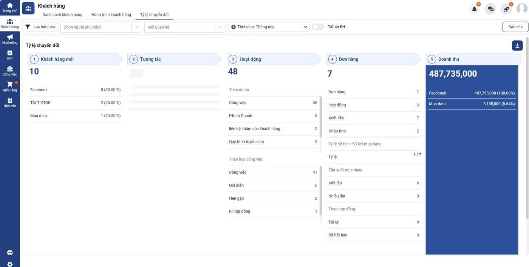529x267 pixels.
Task: Download the conversion report
Action: click(517, 46)
